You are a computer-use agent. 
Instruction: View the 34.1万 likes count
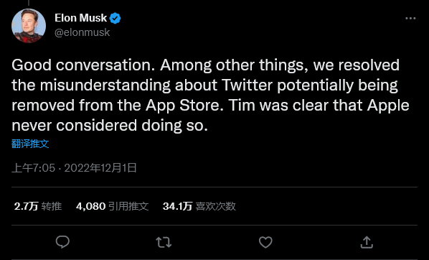(177, 206)
